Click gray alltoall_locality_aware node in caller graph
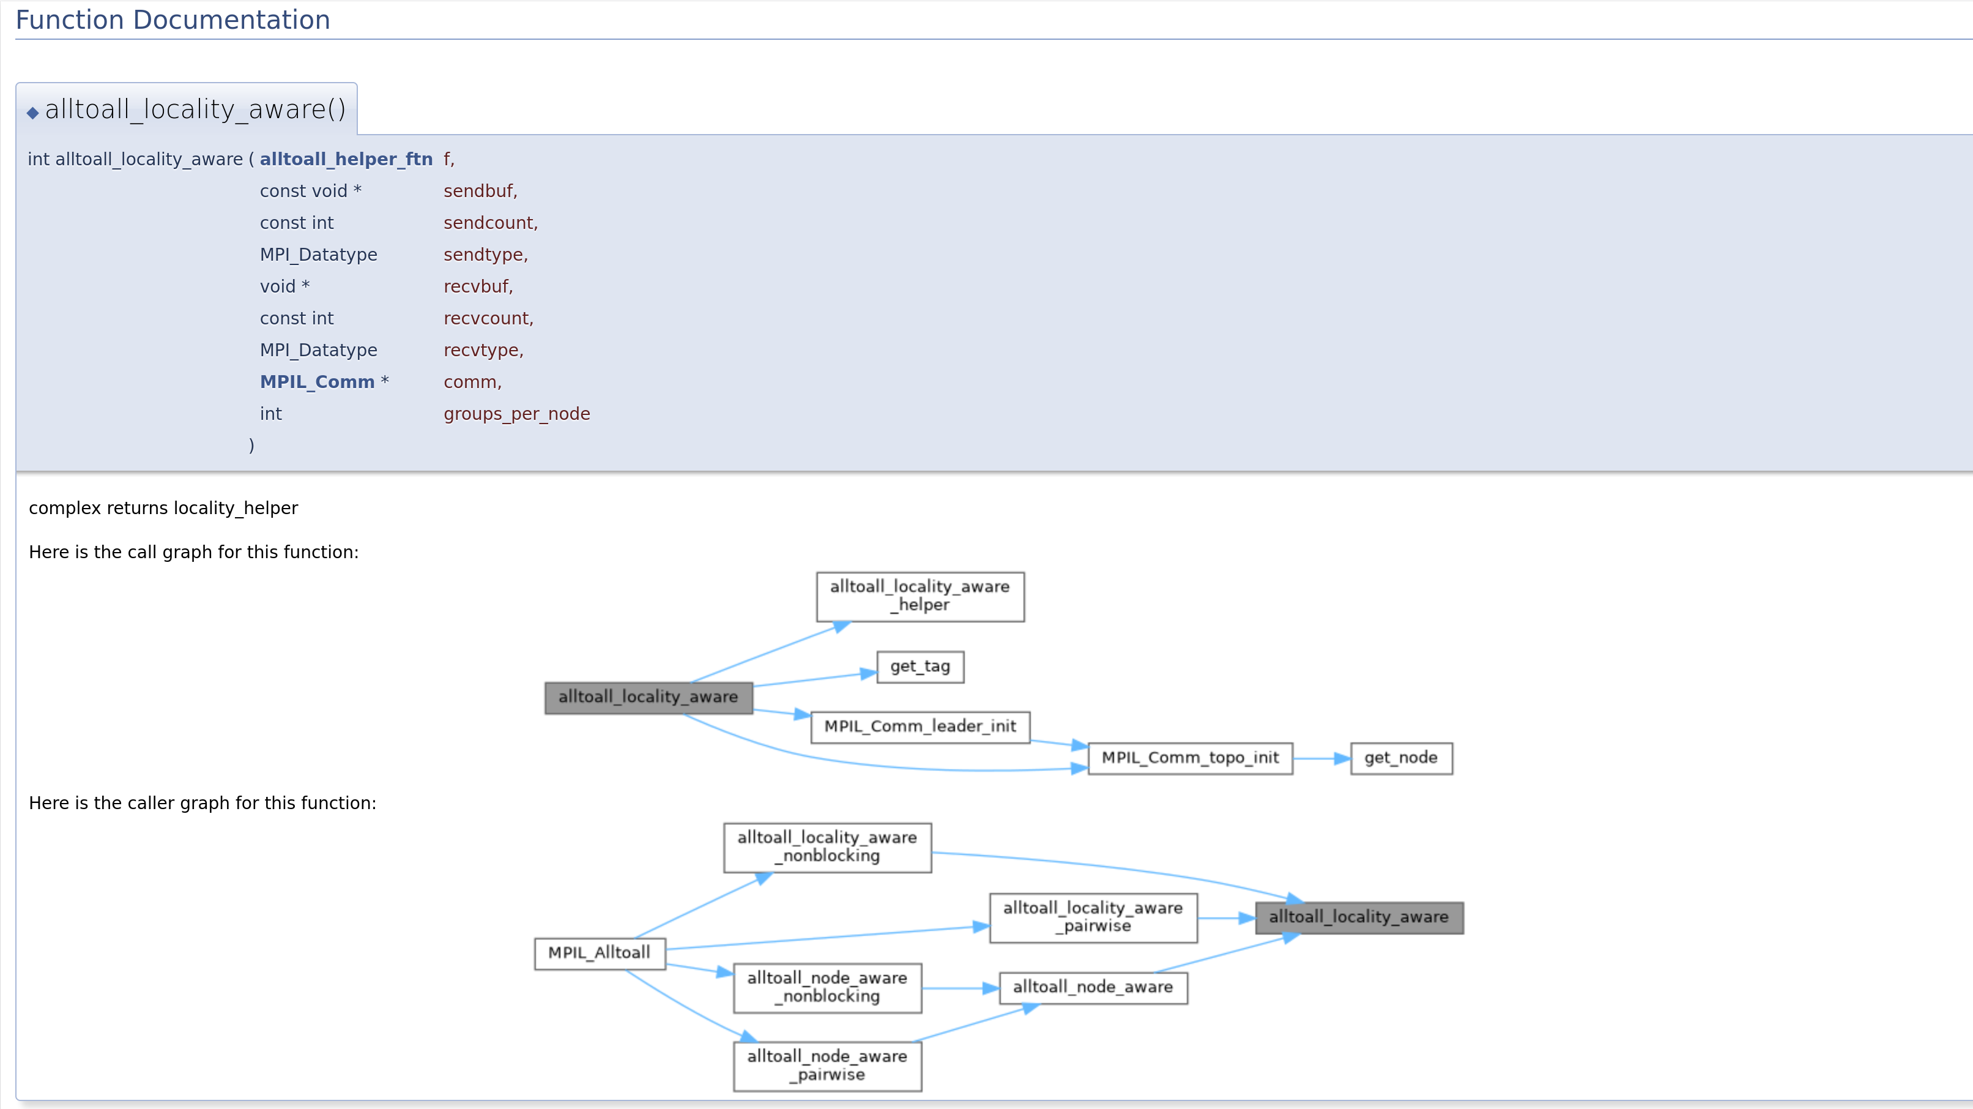 (x=1359, y=917)
